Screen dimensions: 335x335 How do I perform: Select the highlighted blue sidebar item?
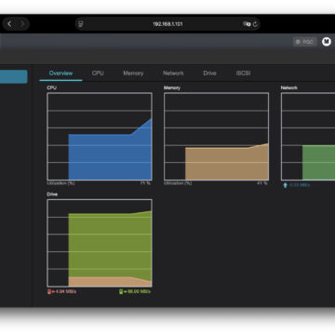click(x=14, y=76)
